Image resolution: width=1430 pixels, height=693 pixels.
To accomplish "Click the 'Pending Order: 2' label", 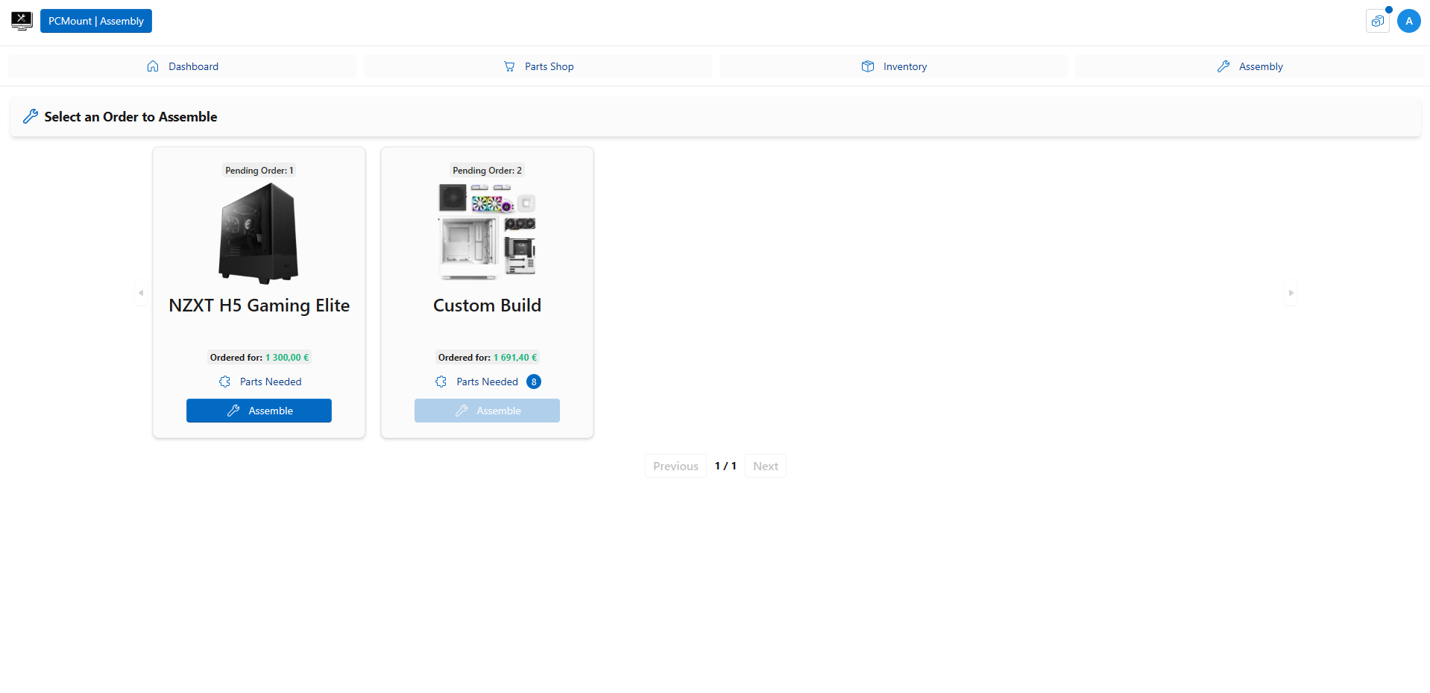I will [x=487, y=171].
